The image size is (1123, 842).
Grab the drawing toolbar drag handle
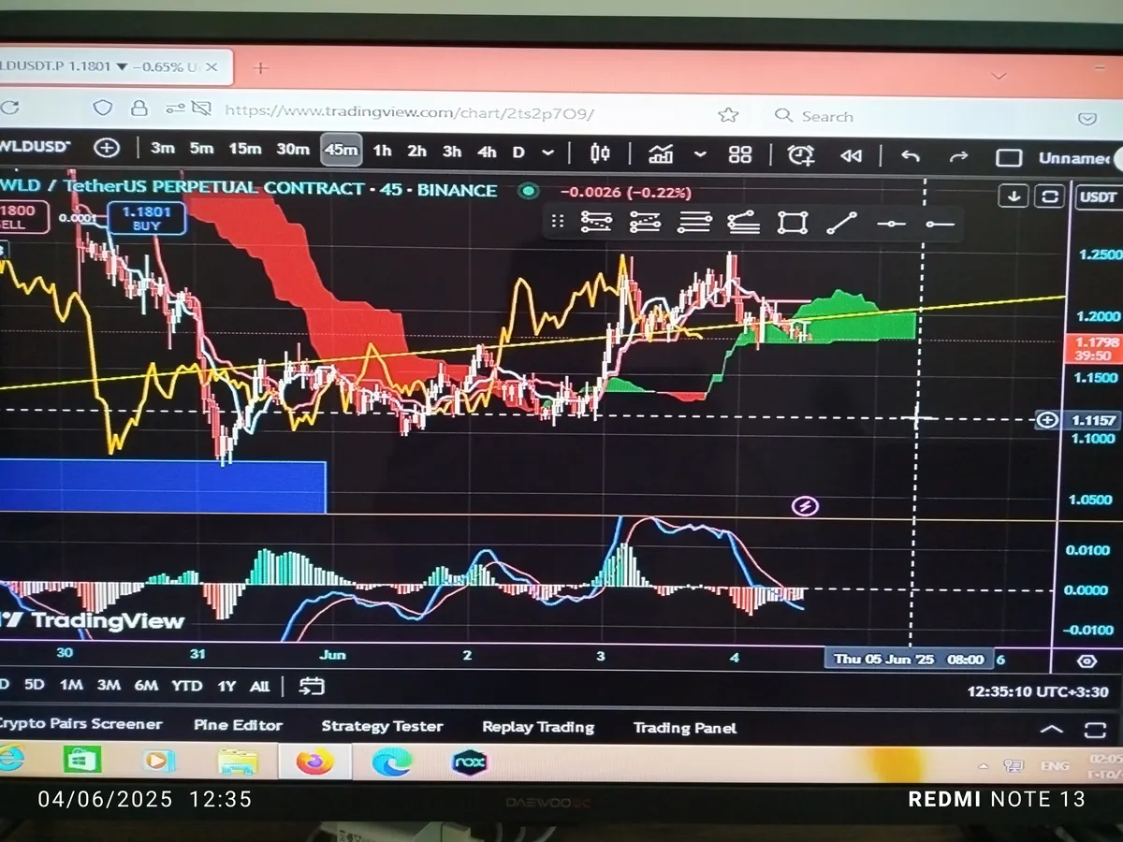tap(558, 222)
